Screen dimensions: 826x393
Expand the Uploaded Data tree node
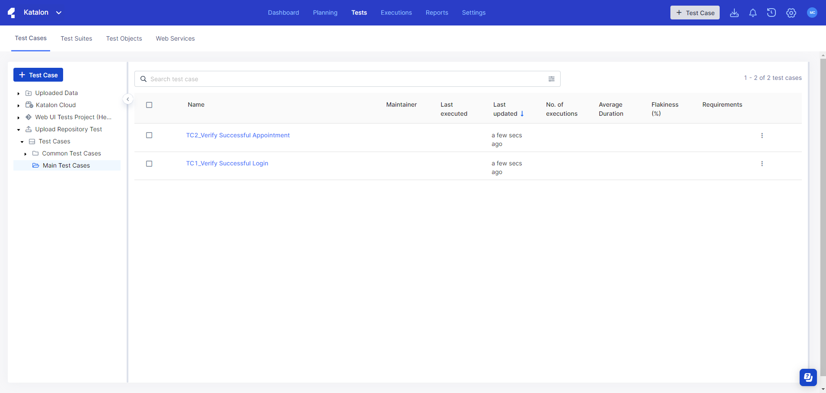[19, 93]
